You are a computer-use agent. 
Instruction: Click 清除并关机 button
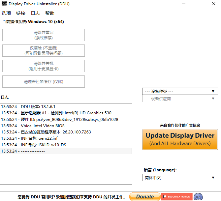coord(44,66)
